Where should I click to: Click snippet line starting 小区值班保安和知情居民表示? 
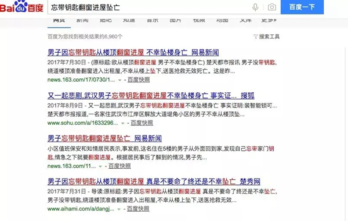coord(161,148)
